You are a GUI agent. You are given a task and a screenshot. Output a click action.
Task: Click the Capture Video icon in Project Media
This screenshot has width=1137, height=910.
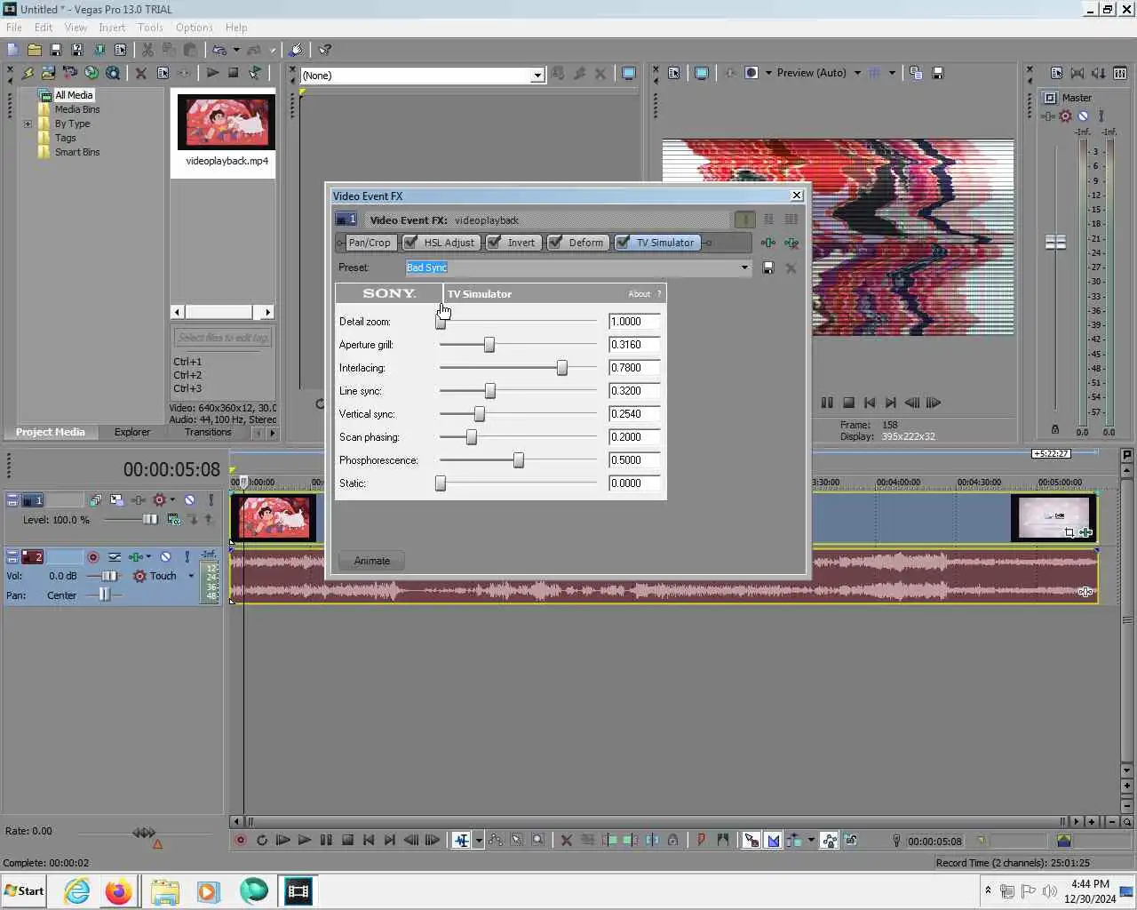point(69,73)
